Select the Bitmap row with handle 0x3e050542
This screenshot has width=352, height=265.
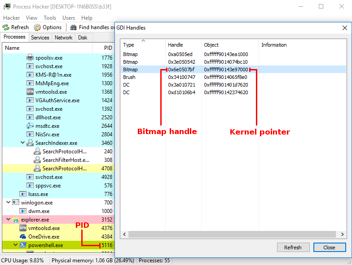click(x=233, y=62)
